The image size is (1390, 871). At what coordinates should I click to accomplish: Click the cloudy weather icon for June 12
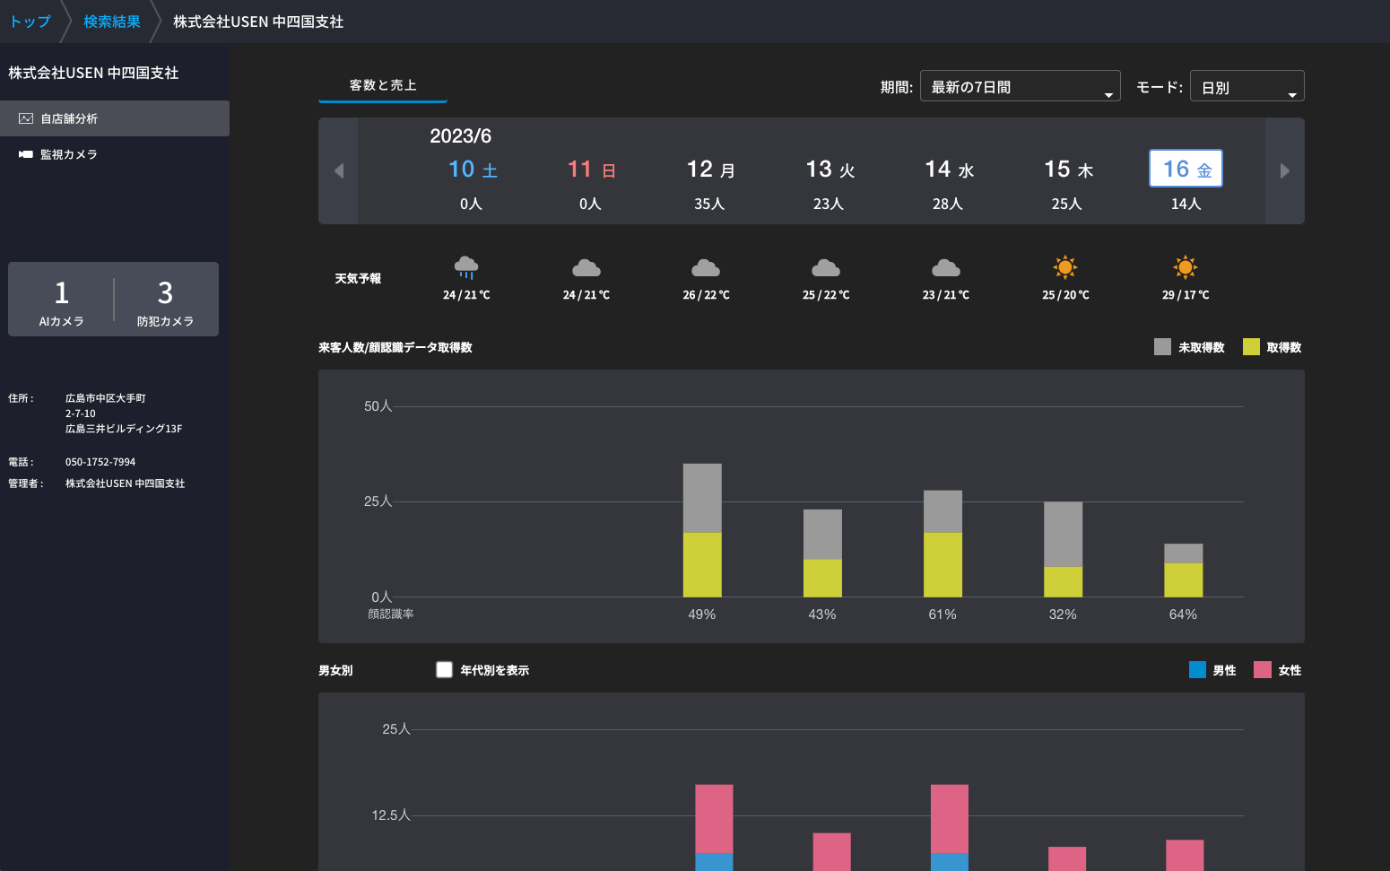pos(706,267)
